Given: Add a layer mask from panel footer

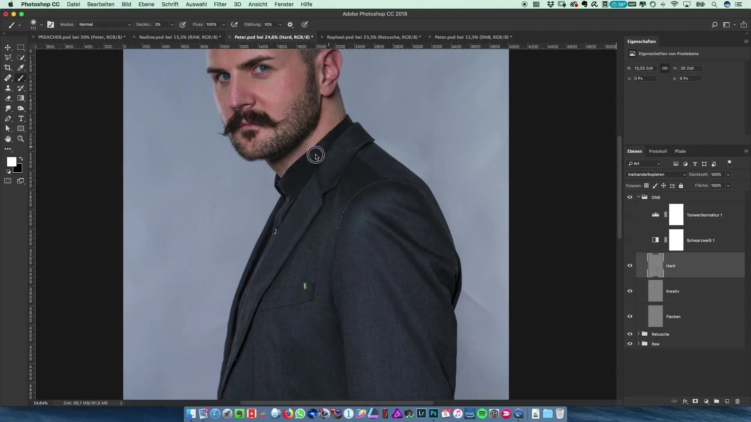Looking at the screenshot, I should click(695, 401).
